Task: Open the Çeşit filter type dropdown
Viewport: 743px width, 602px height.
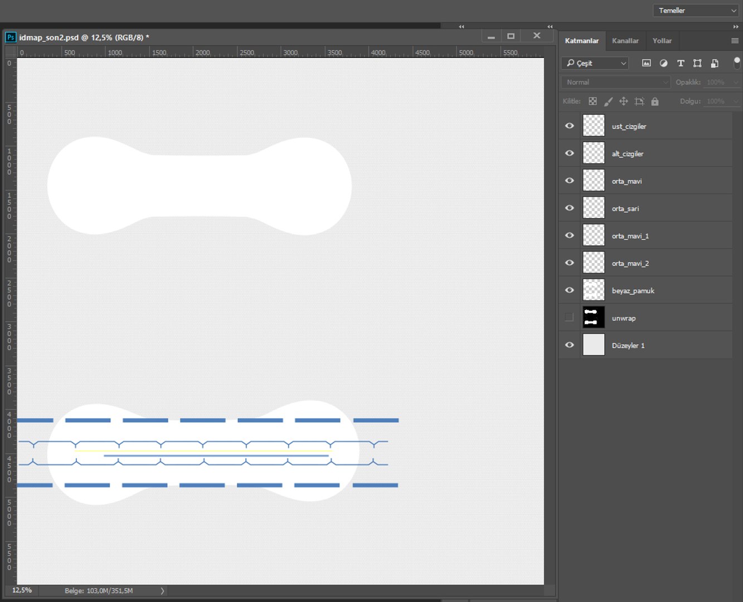Action: pyautogui.click(x=595, y=63)
